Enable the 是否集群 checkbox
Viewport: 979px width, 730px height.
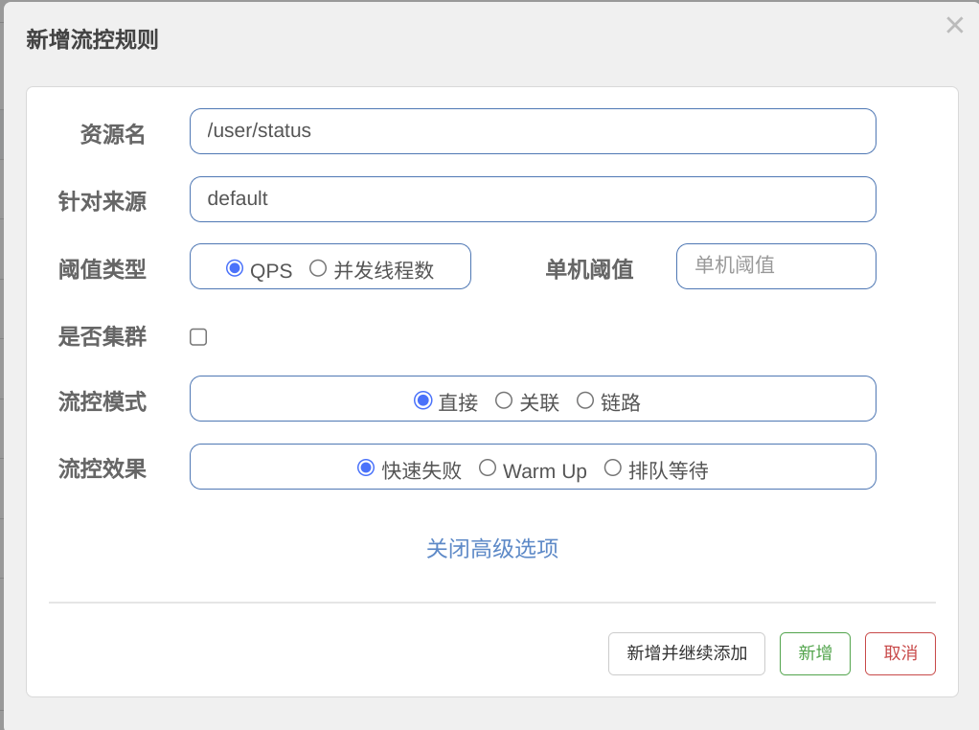pos(198,337)
